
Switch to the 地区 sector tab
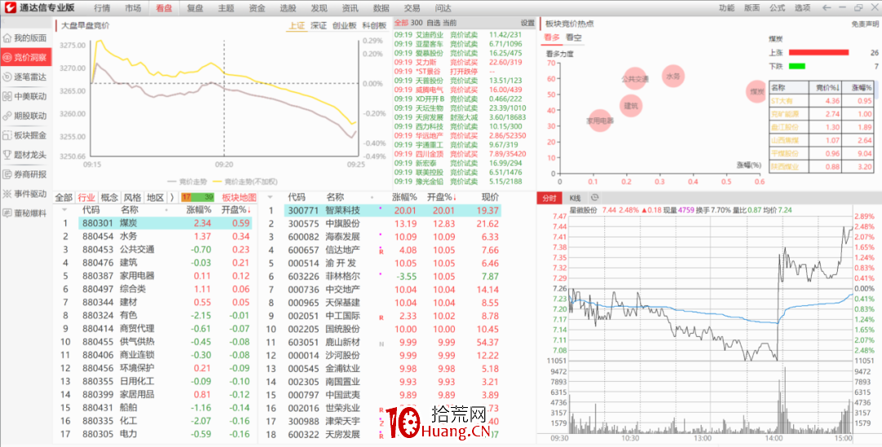(x=154, y=197)
